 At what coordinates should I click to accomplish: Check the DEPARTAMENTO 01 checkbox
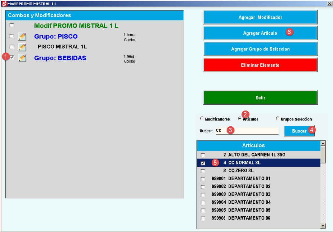point(203,179)
